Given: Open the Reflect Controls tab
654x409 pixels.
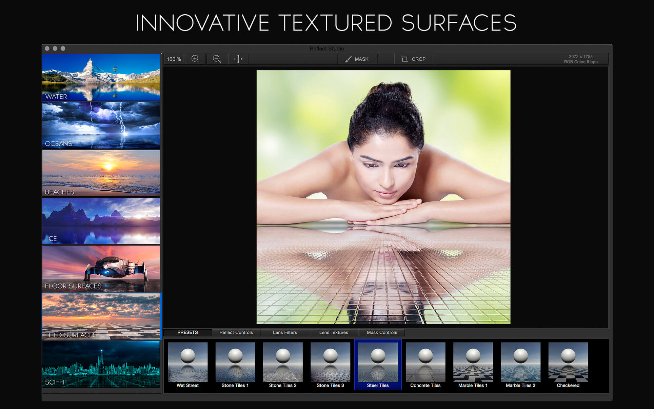Looking at the screenshot, I should (236, 332).
